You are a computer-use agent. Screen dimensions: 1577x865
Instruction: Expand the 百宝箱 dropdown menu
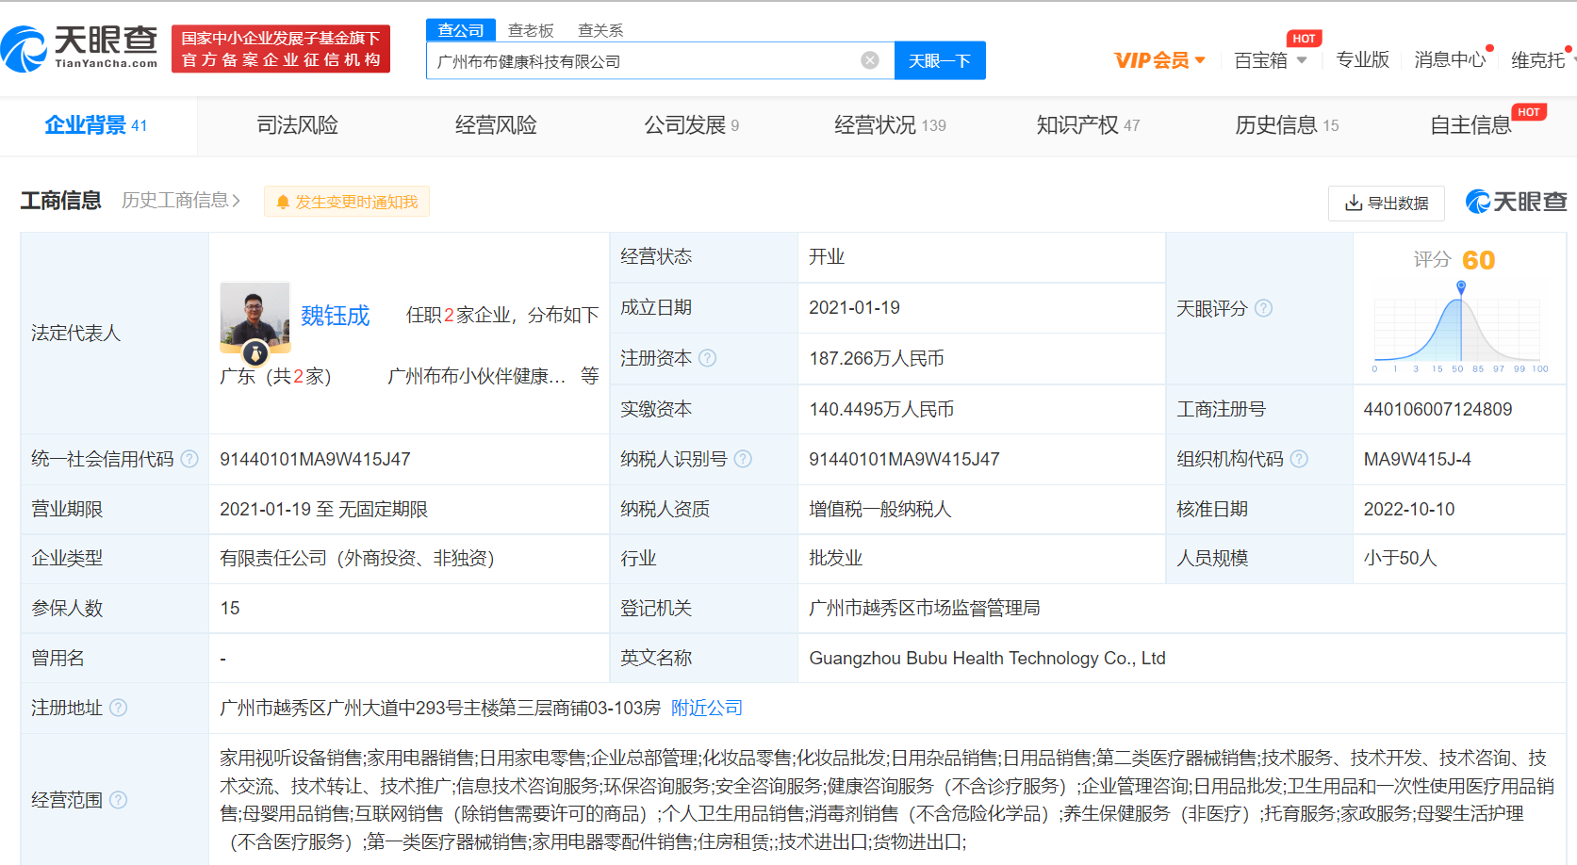[x=1302, y=60]
